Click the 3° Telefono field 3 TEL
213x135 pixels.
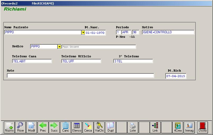(133, 61)
